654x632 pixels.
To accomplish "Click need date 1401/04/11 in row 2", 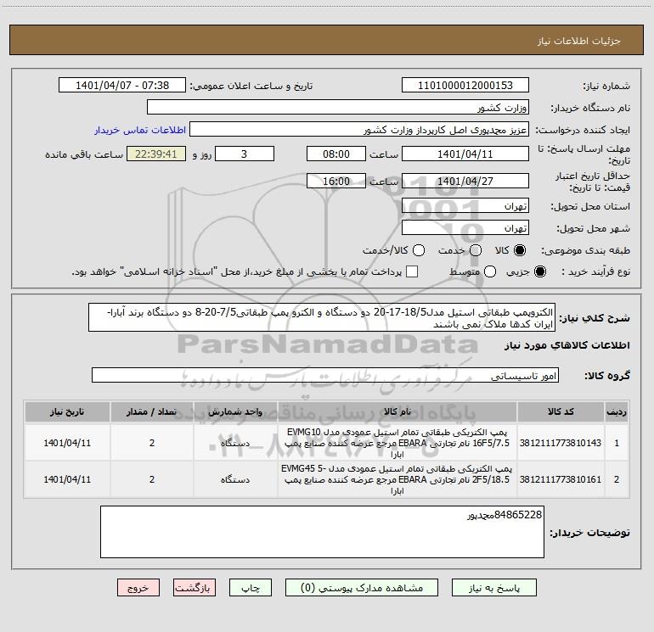I will pyautogui.click(x=67, y=479).
